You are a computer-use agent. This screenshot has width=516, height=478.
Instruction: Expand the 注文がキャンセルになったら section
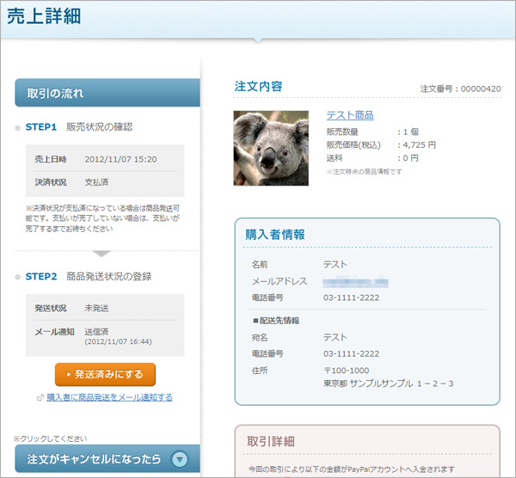[95, 459]
